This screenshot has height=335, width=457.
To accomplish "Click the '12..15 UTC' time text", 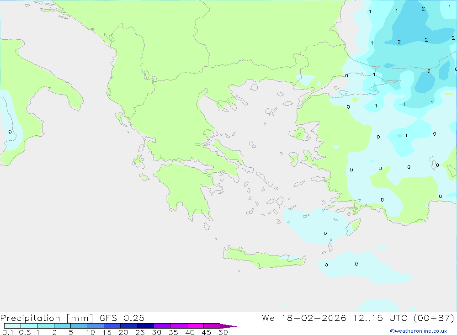I will 380,318.
